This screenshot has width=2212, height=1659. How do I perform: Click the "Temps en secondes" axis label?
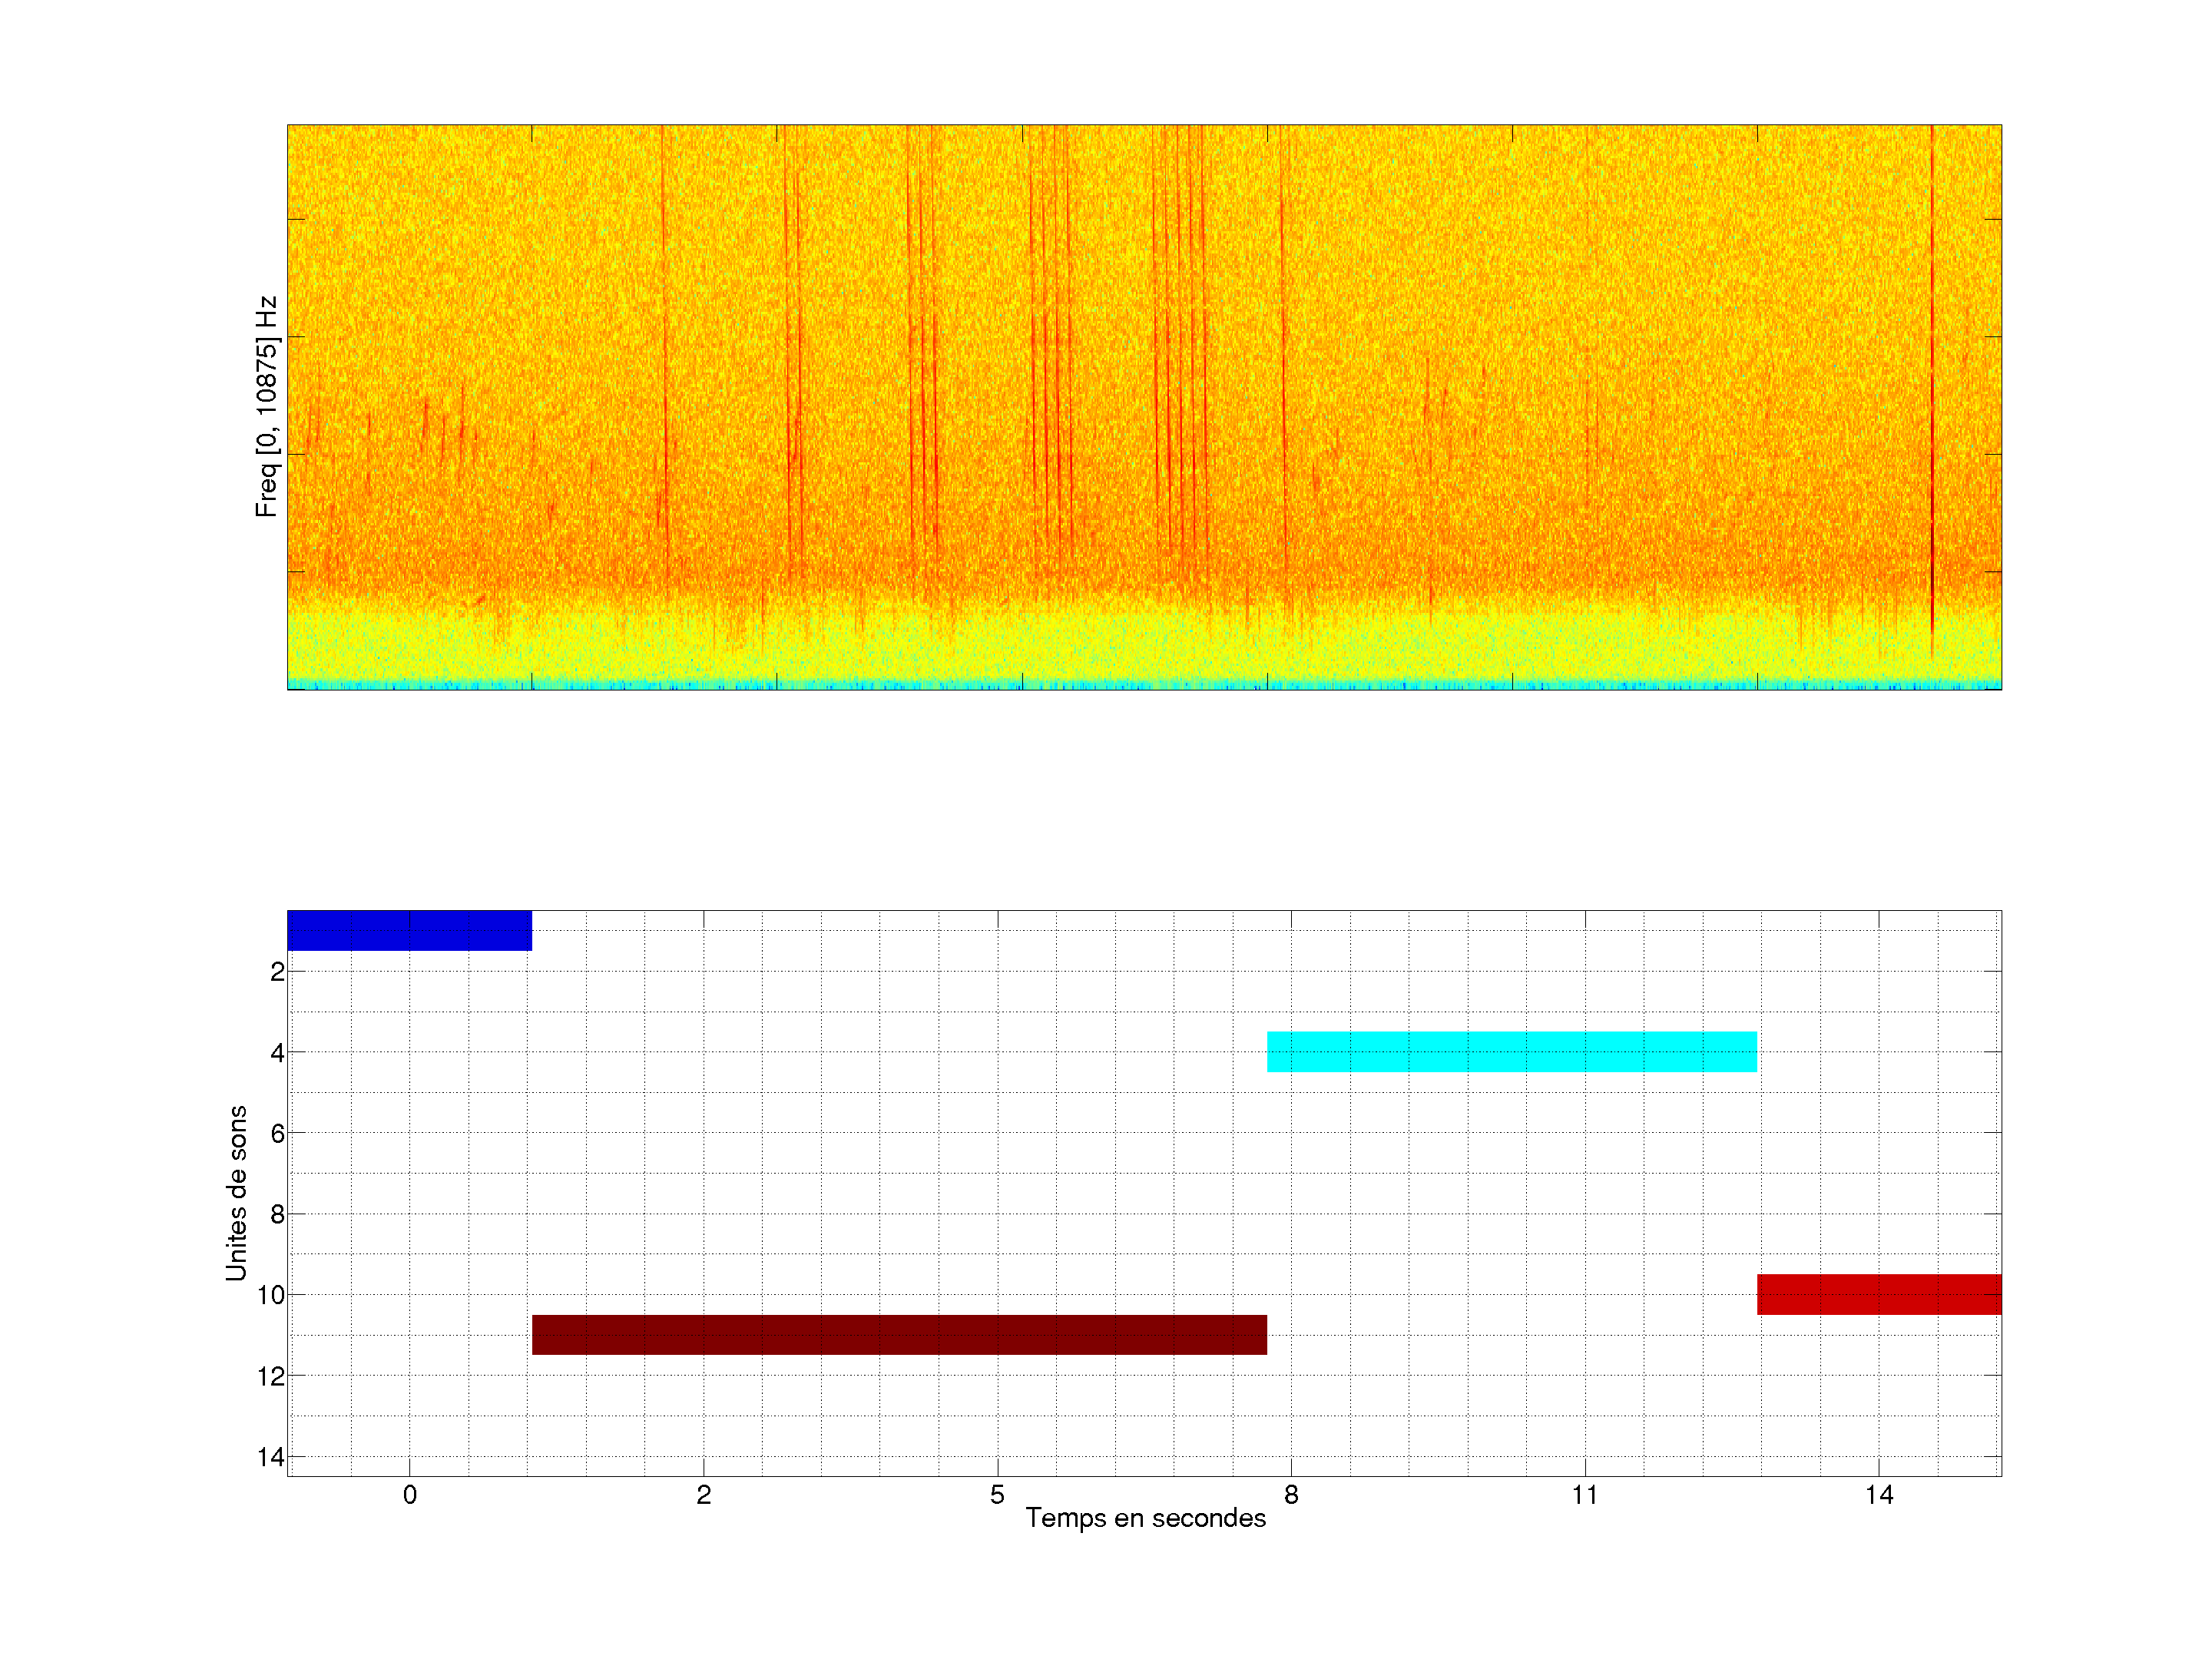1145,1518
